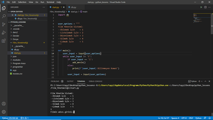Switch to the Output panel tab
The height and width of the screenshot is (120, 213).
[x=70, y=81]
